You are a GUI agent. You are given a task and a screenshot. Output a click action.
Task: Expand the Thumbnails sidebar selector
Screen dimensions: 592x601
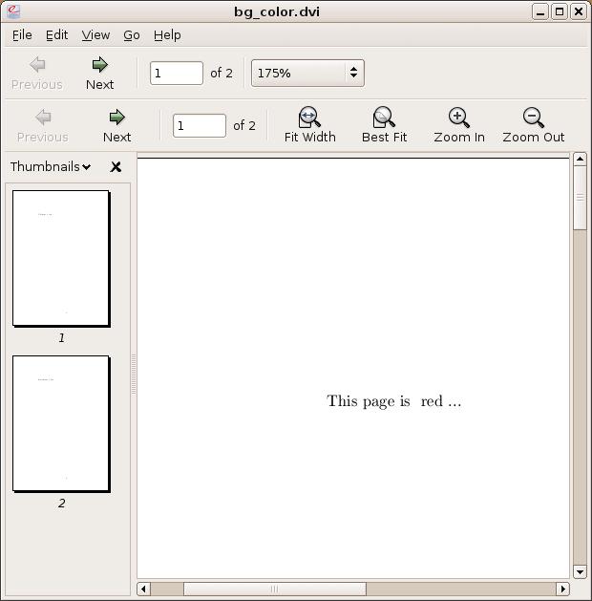(x=51, y=167)
